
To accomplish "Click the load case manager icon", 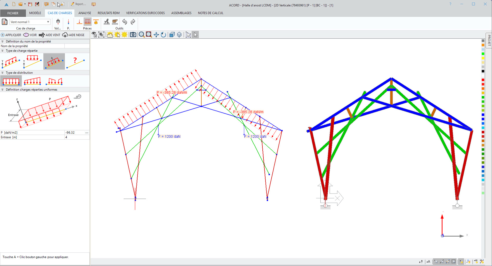I will 5,22.
